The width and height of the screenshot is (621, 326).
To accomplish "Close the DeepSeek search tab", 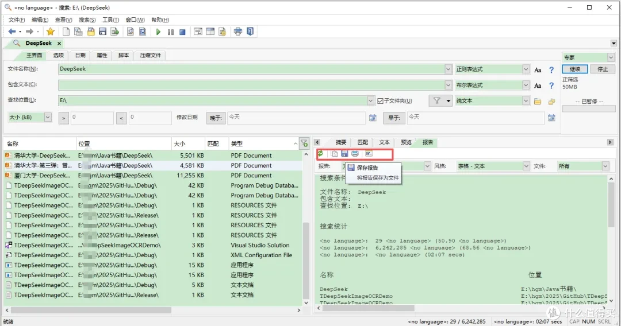I will [x=59, y=44].
